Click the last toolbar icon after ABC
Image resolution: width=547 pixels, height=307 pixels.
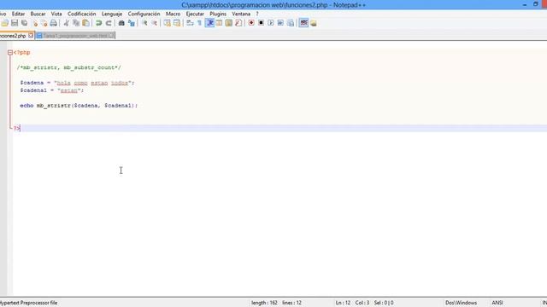(314, 23)
